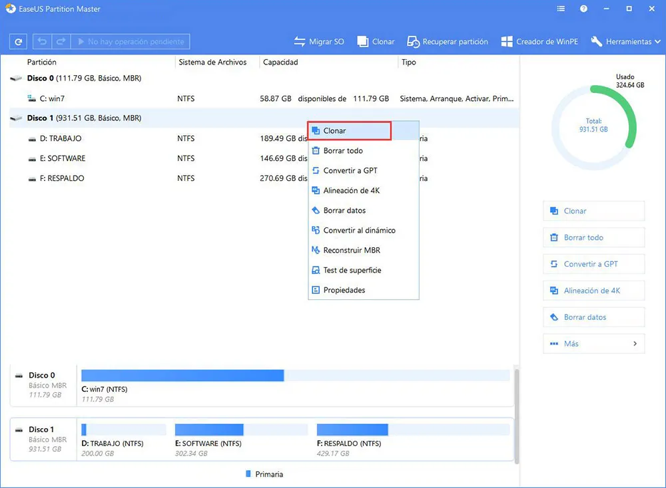Click the Clonar button in right panel

(x=593, y=211)
